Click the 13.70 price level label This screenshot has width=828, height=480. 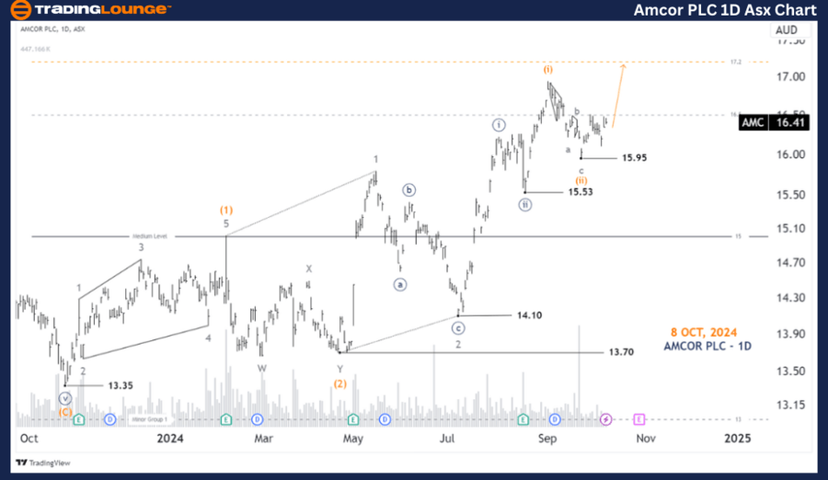point(620,352)
